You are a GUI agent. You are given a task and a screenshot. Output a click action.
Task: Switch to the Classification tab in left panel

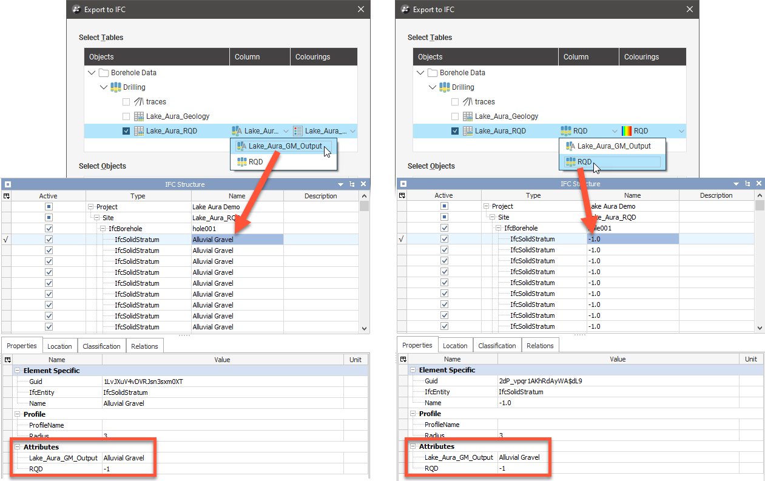pos(101,346)
